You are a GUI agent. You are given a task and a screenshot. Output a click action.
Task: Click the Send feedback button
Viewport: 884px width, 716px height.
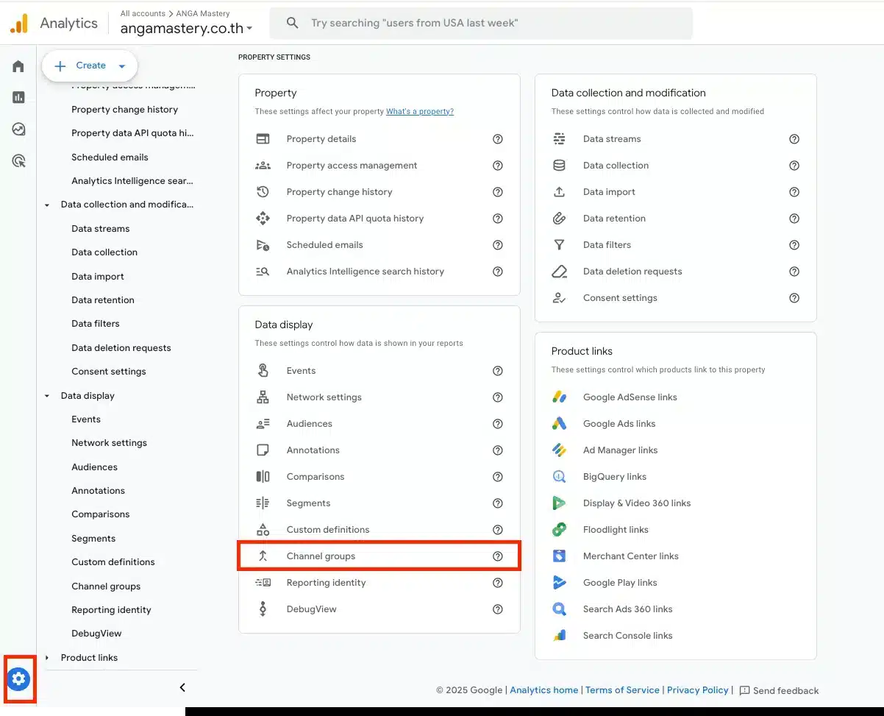(779, 690)
